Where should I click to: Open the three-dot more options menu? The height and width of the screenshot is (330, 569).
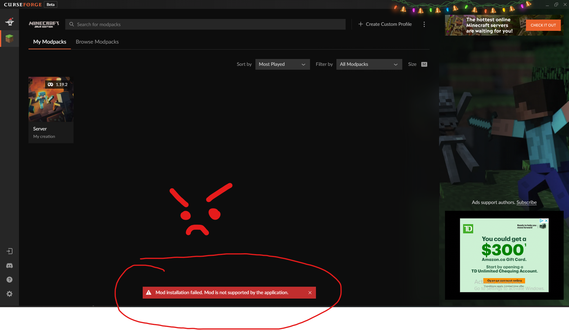point(424,24)
